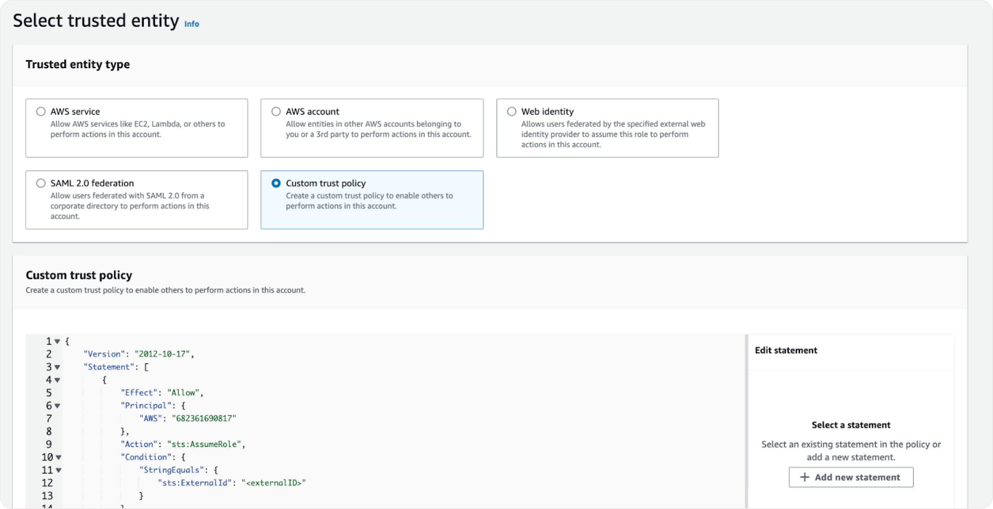This screenshot has height=509, width=993.
Task: Click the Edit statement panel header
Action: pyautogui.click(x=786, y=351)
